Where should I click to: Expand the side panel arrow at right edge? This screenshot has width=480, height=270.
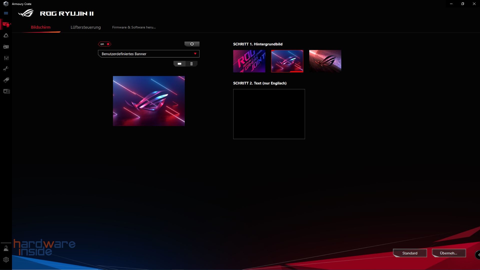[x=478, y=255]
